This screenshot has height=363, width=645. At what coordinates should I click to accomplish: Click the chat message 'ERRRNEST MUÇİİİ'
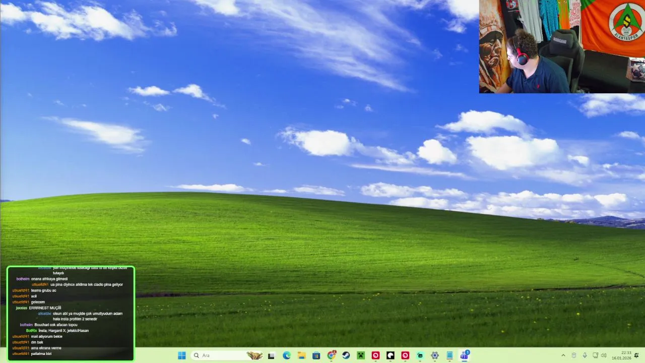tap(45, 308)
